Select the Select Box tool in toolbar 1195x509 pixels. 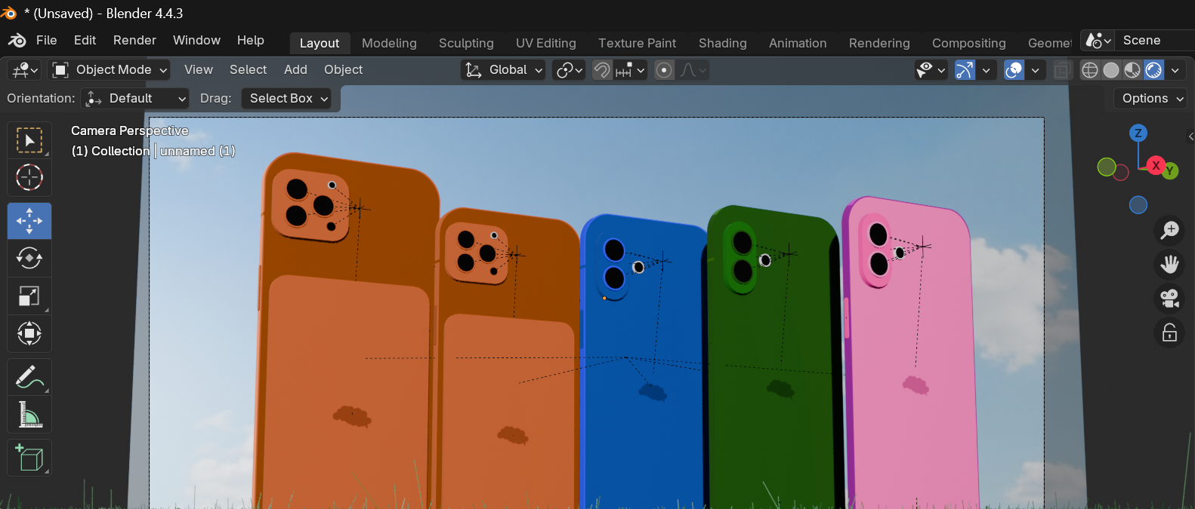pyautogui.click(x=29, y=140)
